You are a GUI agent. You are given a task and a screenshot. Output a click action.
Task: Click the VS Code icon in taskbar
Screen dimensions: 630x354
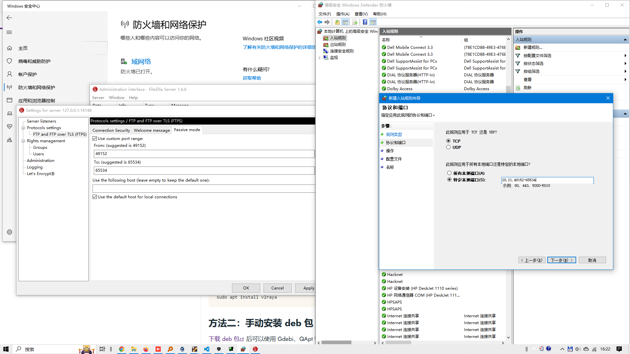click(207, 349)
